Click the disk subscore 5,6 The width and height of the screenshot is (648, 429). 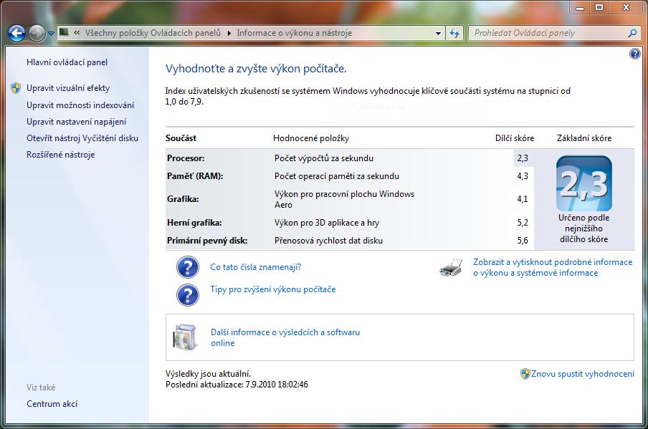(523, 241)
